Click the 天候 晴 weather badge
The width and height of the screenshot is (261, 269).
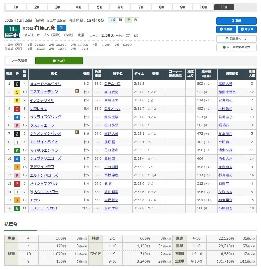(x=116, y=20)
